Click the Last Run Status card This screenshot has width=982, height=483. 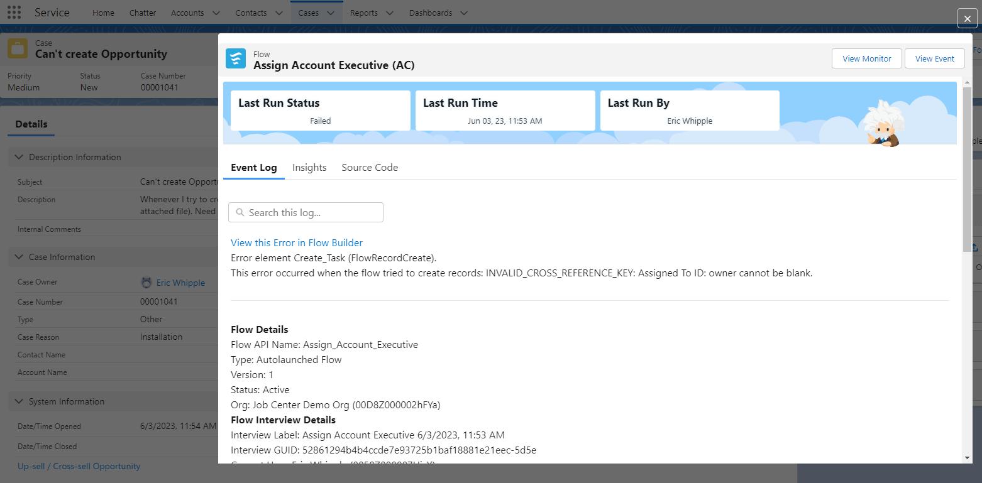321,111
